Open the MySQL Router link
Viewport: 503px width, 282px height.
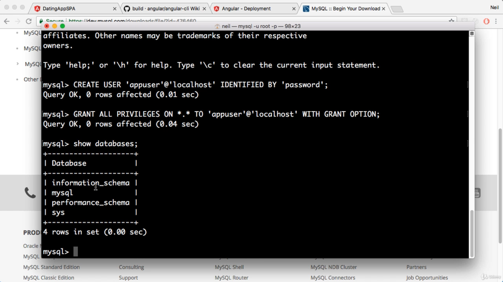click(x=231, y=277)
